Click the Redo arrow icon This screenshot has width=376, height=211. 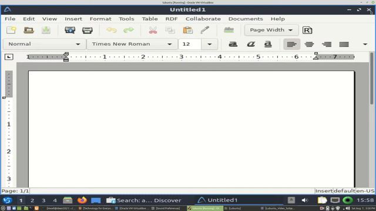coord(129,30)
